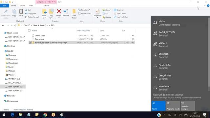The width and height of the screenshot is (210, 118).
Task: Click the Compressed Folder Tools tab
Action: (46, 2)
